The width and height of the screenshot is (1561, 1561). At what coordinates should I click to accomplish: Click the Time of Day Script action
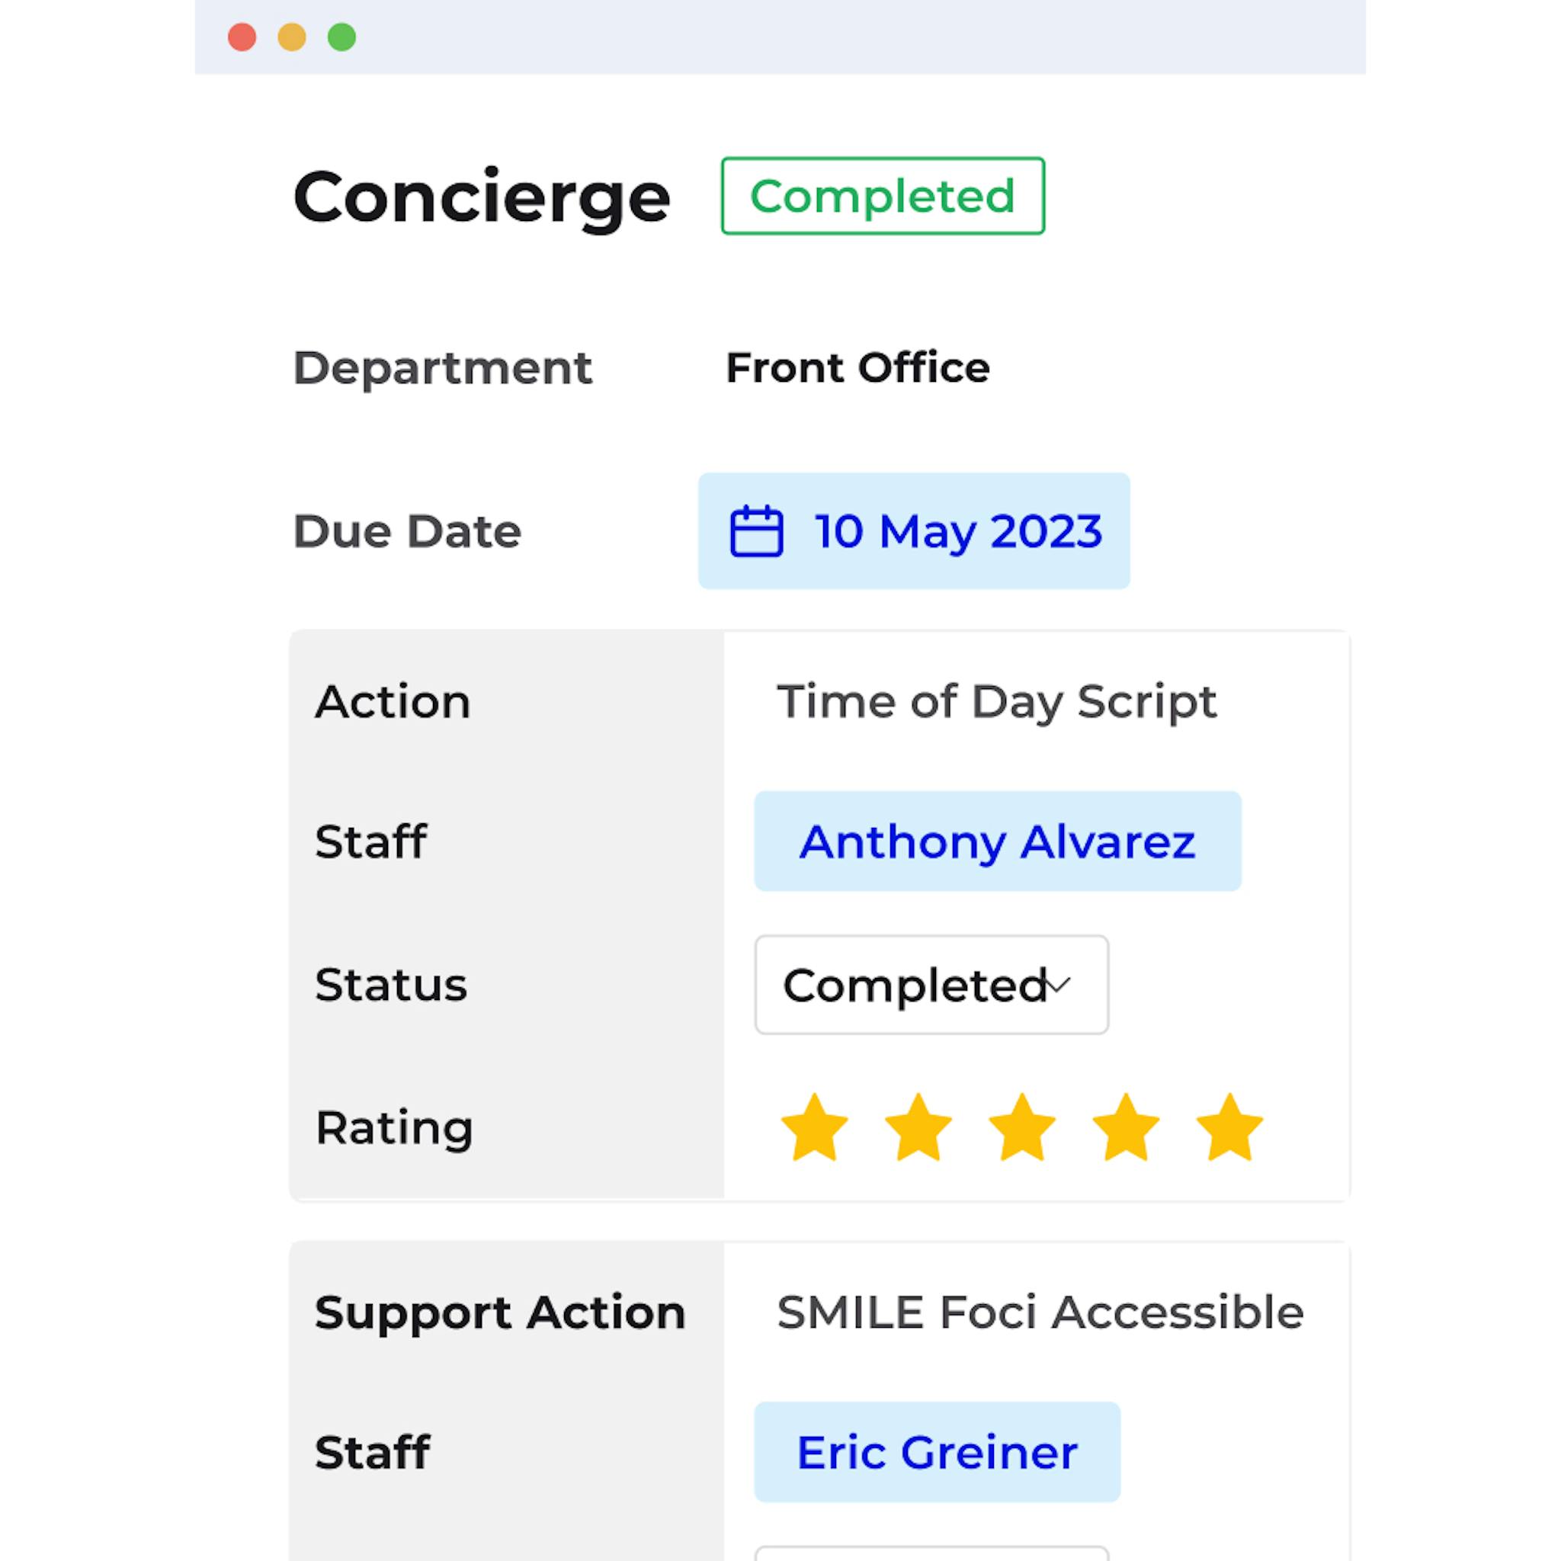click(x=996, y=701)
